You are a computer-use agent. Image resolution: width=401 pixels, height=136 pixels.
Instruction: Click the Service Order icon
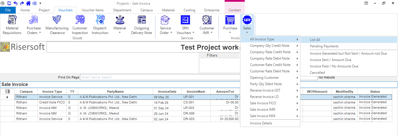[165, 20]
